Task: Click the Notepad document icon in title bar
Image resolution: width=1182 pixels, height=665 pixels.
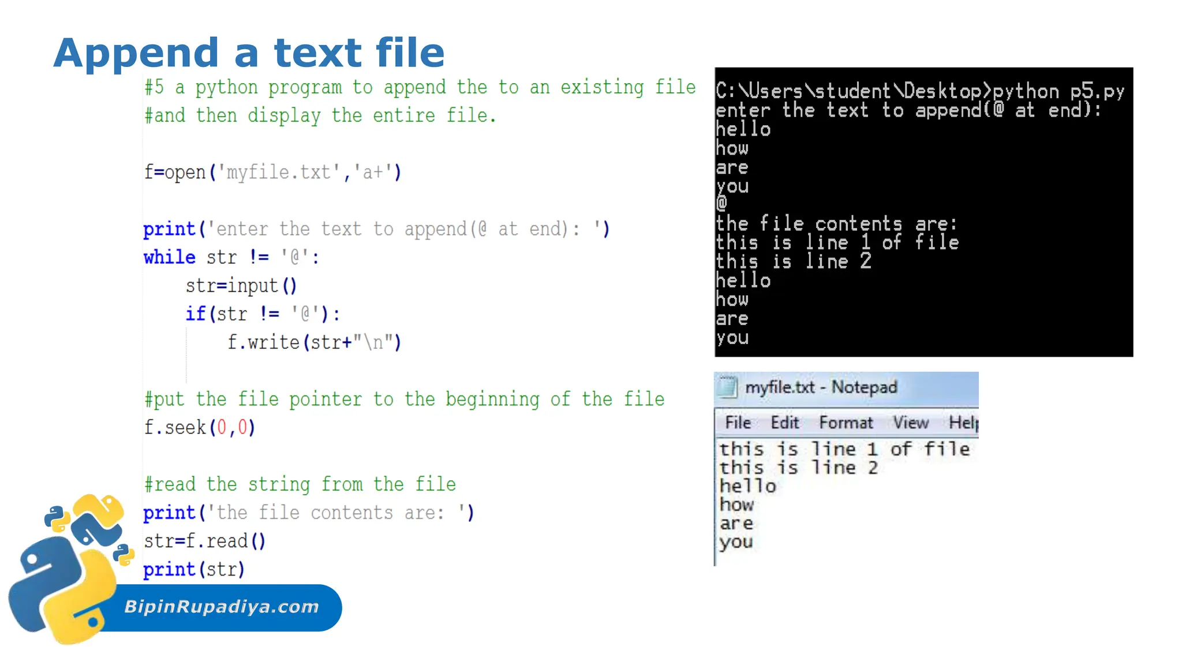Action: tap(728, 387)
